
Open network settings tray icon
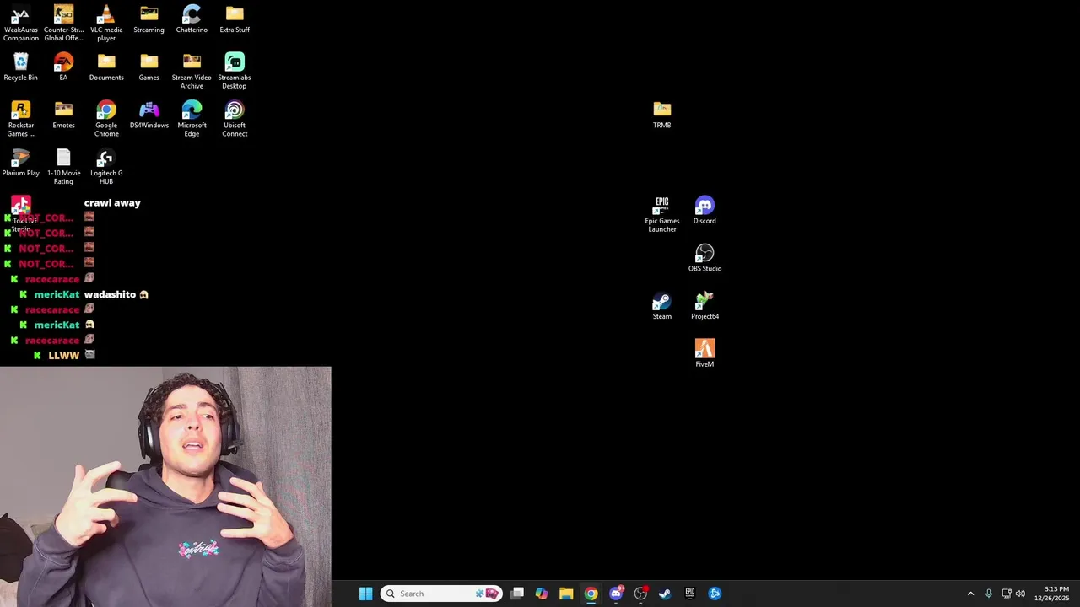click(1007, 594)
